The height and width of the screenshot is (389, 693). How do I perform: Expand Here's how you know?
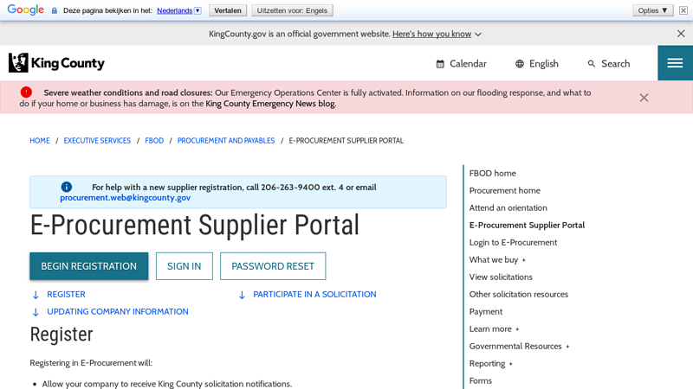[437, 34]
